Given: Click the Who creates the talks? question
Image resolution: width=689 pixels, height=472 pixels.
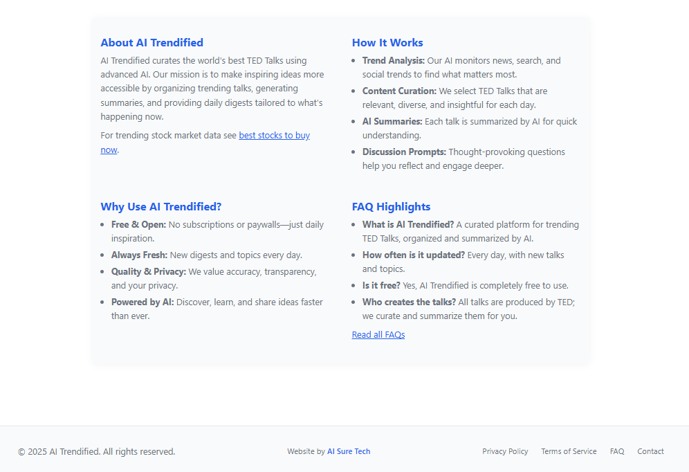Looking at the screenshot, I should 409,302.
